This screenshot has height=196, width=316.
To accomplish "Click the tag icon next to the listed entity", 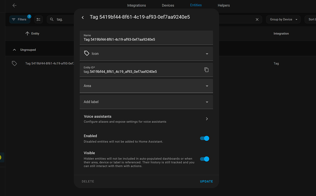I will coord(14,63).
